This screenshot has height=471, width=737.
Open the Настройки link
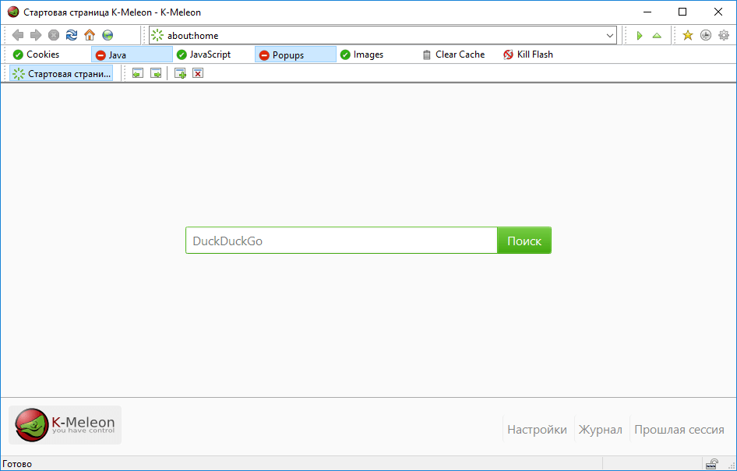[x=537, y=429]
